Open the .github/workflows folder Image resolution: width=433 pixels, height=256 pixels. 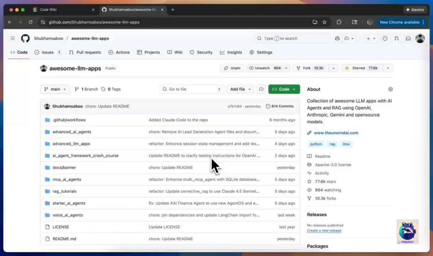click(x=69, y=120)
